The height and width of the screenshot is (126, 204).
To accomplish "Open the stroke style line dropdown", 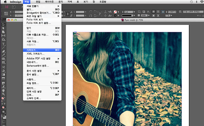I will 134,15.
